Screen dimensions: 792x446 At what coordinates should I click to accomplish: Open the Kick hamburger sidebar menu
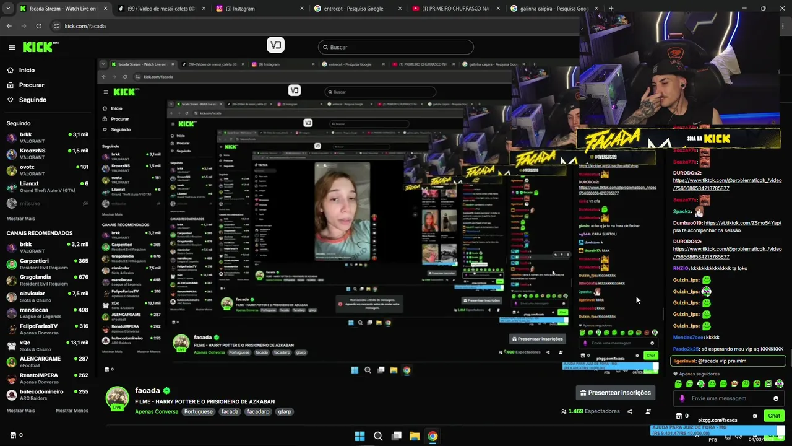12,47
